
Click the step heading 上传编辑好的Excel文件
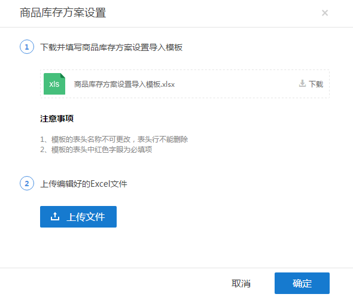84,184
